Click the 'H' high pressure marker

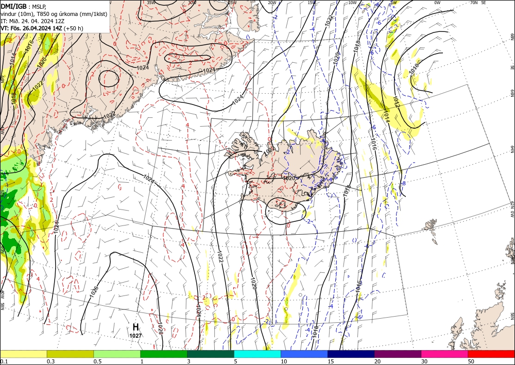(135, 327)
